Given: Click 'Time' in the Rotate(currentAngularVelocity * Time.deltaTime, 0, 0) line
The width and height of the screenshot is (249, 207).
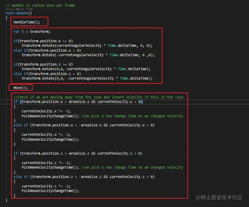Looking at the screenshot, I should tap(112, 46).
